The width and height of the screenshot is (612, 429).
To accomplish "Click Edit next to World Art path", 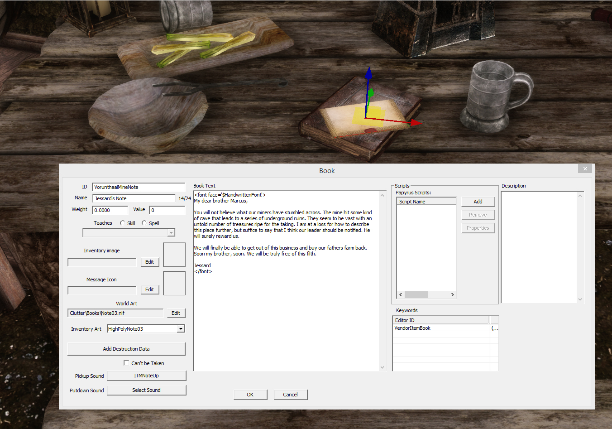I will [176, 313].
